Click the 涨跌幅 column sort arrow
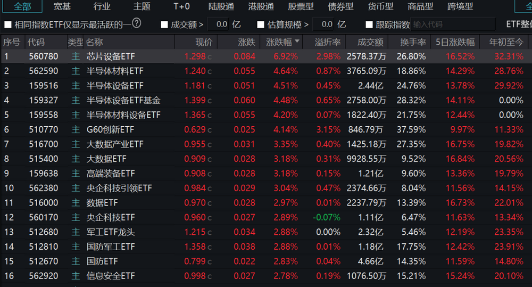The image size is (532, 287). click(297, 42)
